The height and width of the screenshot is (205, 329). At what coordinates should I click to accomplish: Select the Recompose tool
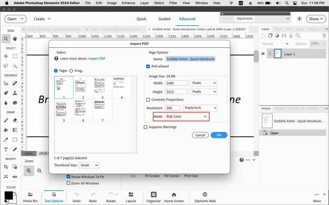point(15,167)
